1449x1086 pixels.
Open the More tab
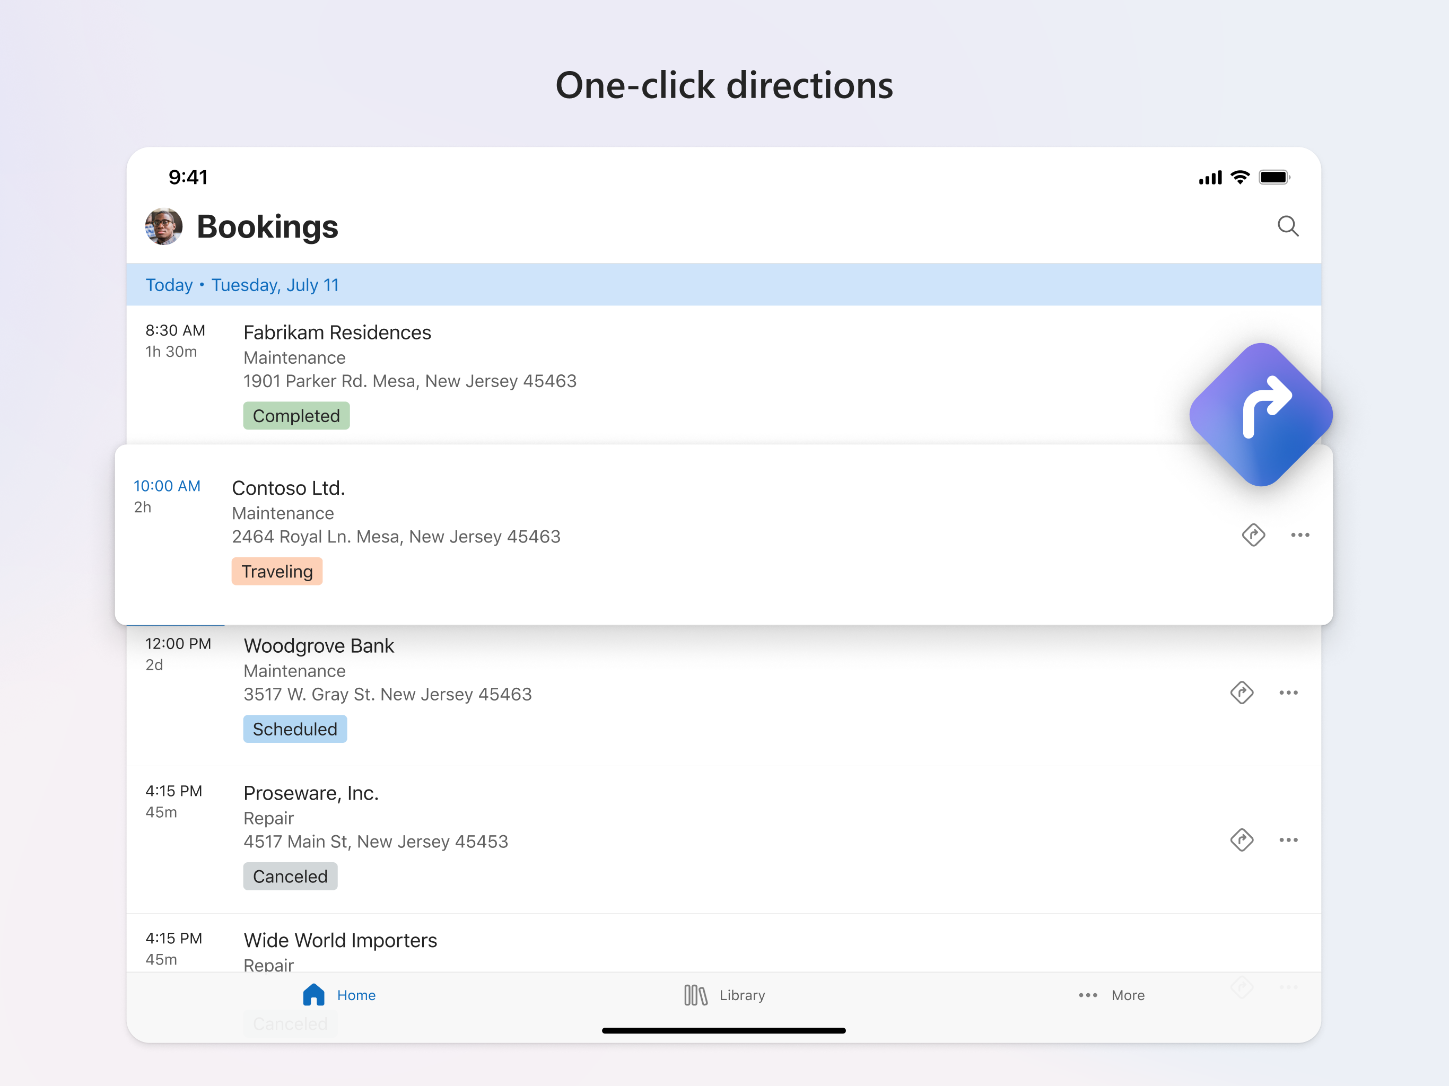[x=1127, y=995]
